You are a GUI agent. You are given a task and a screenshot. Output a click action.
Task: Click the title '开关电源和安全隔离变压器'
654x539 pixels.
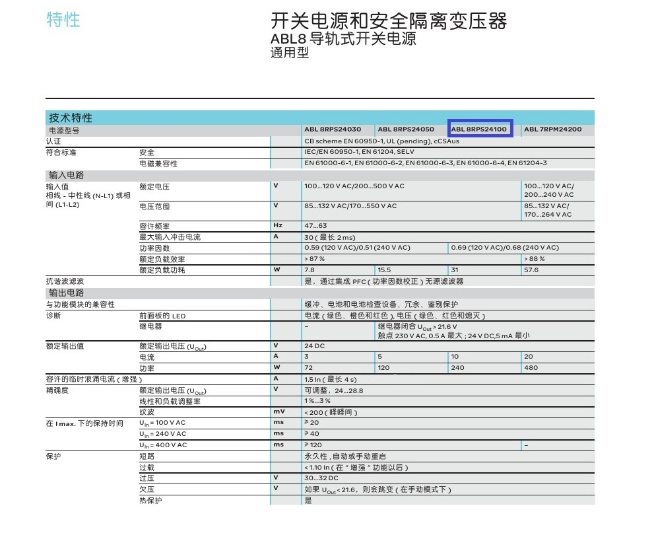click(x=389, y=21)
